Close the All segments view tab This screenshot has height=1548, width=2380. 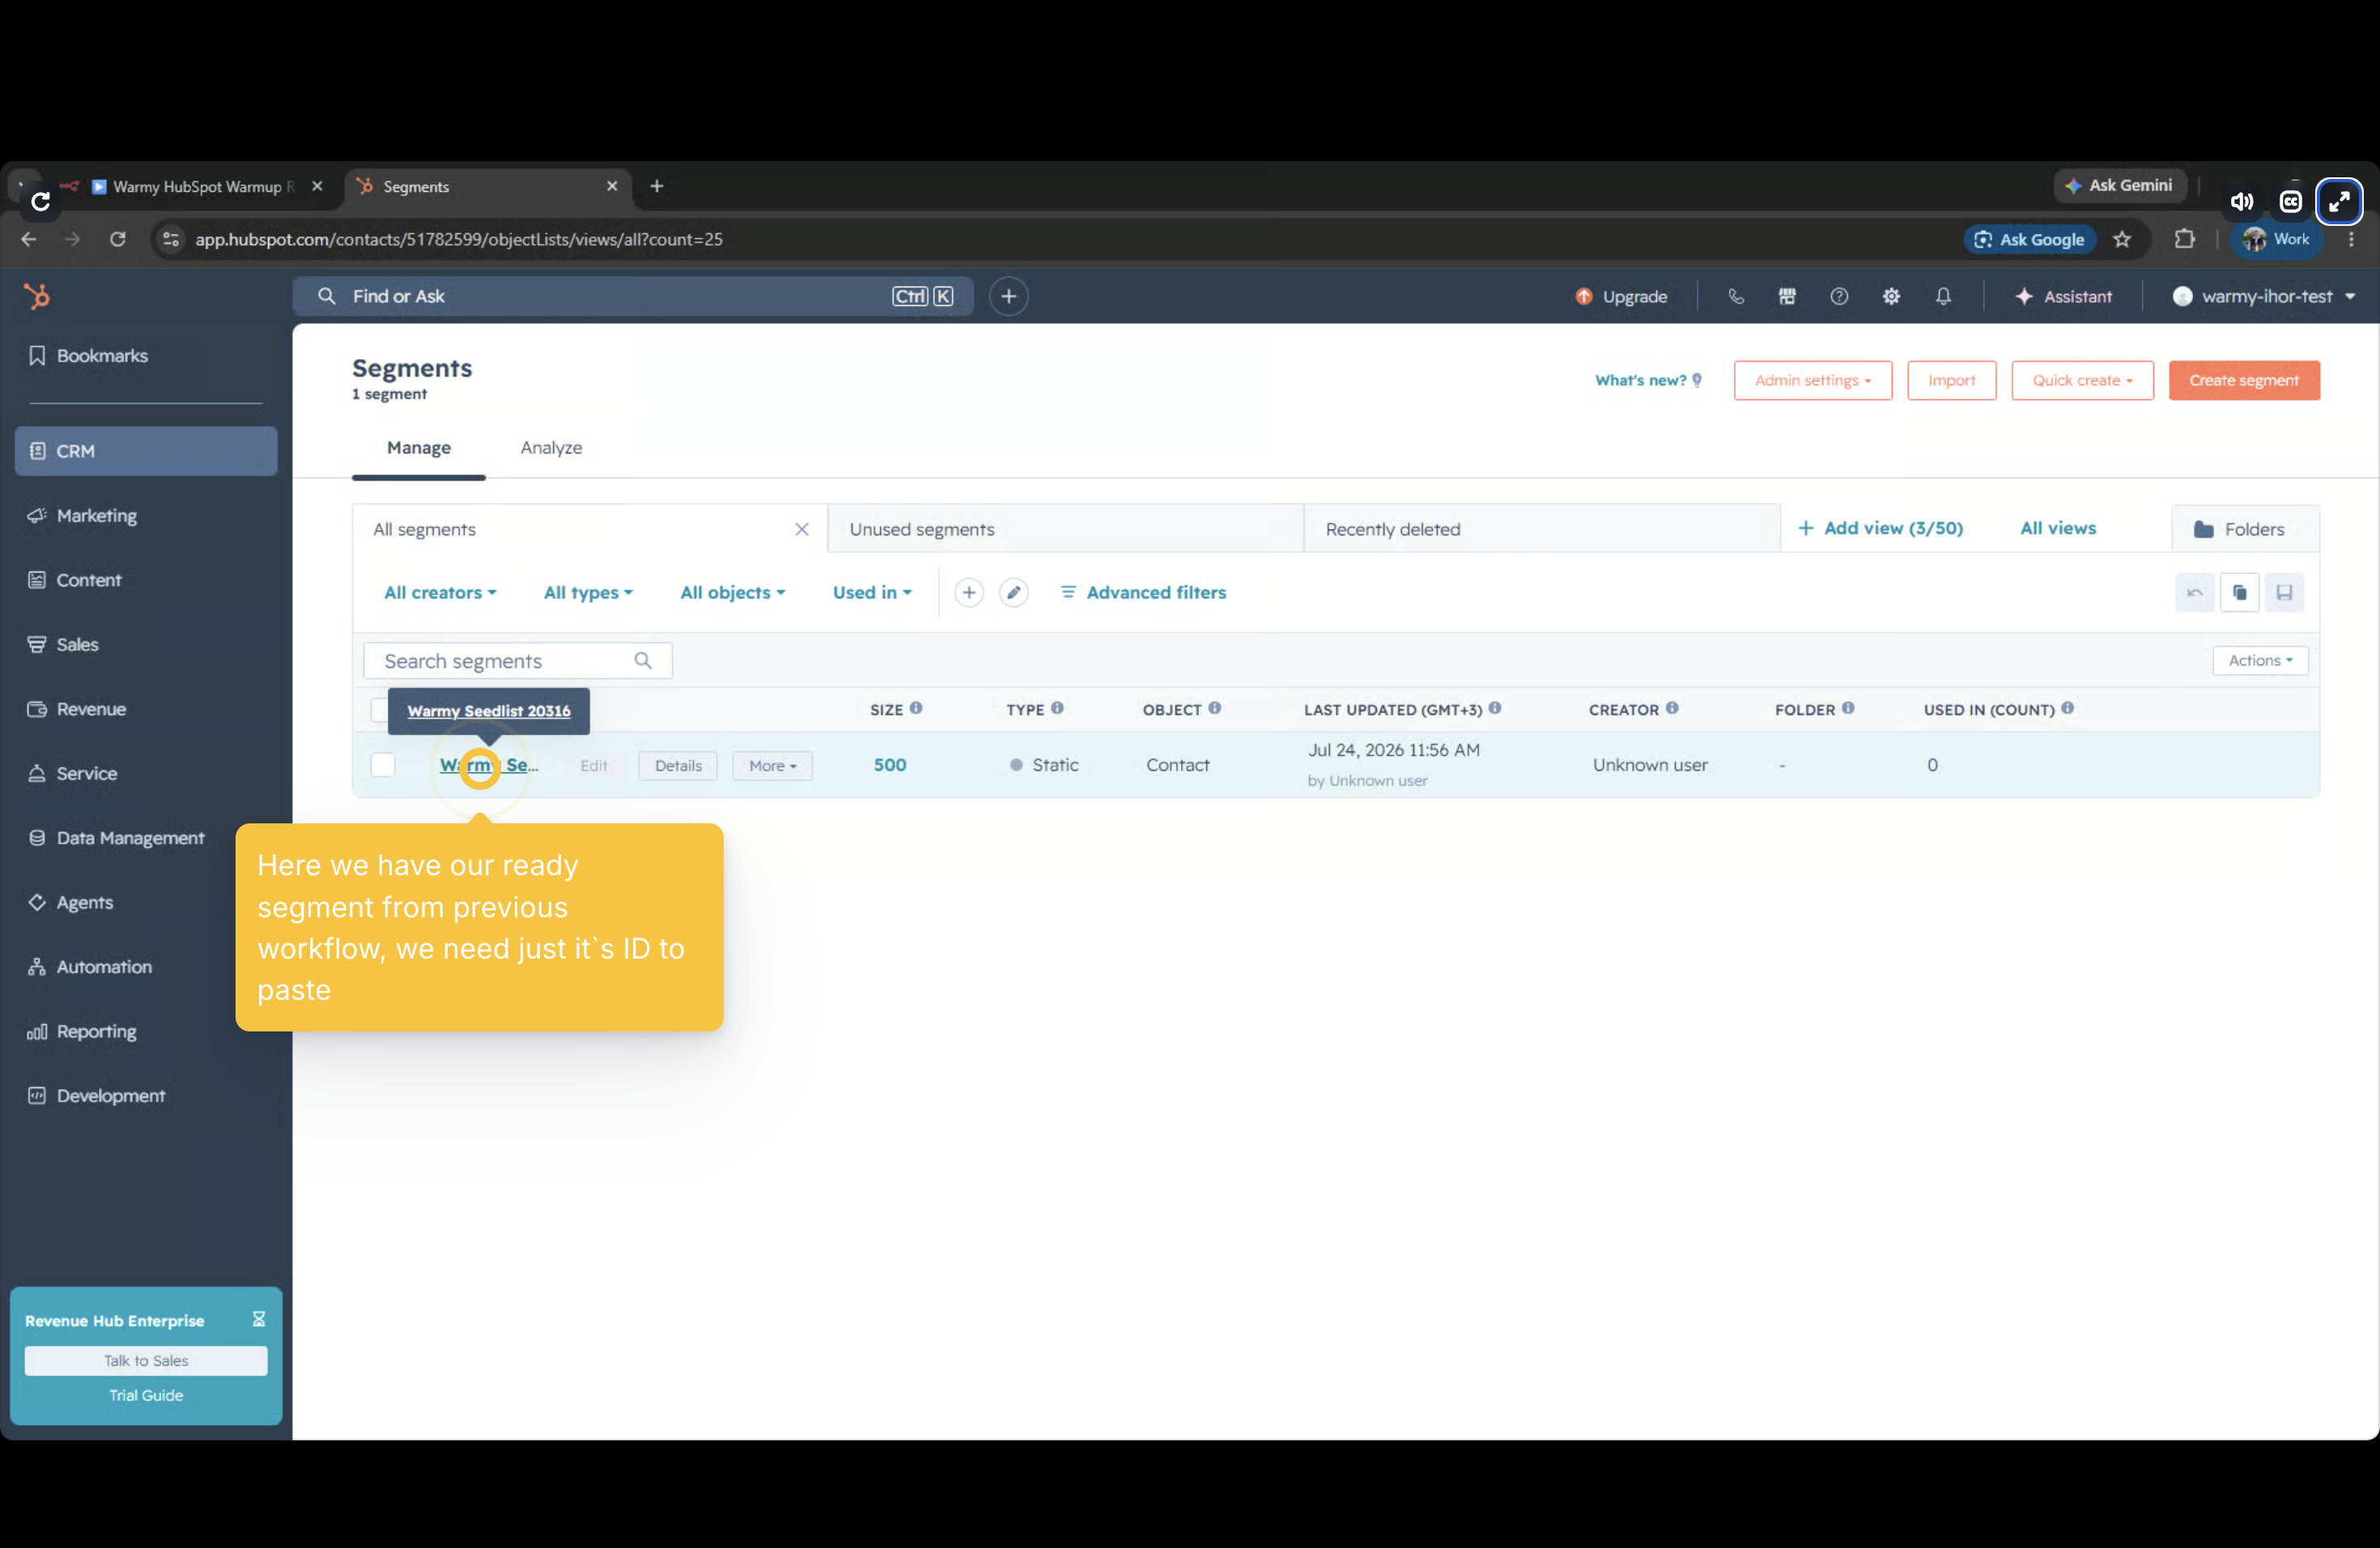coord(801,529)
